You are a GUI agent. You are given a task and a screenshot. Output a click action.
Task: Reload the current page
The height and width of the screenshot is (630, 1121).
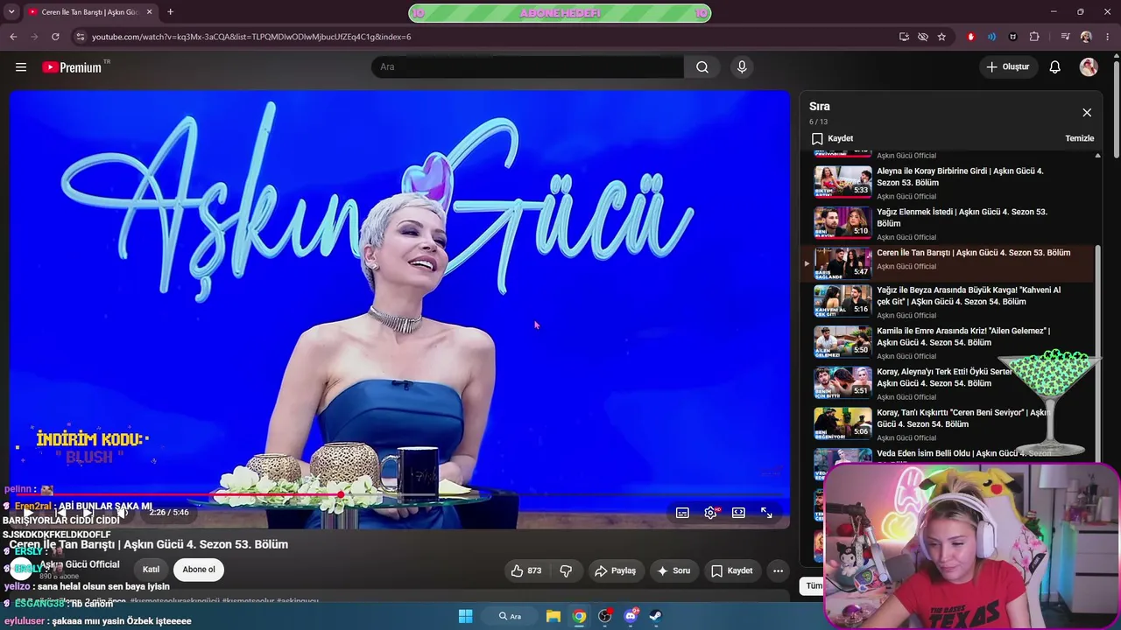tap(55, 37)
